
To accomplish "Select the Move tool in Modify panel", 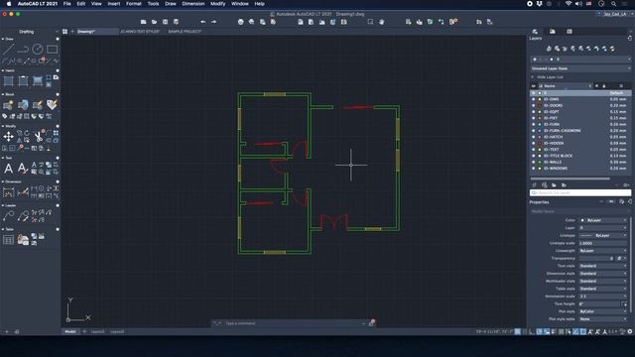I will click(x=8, y=137).
